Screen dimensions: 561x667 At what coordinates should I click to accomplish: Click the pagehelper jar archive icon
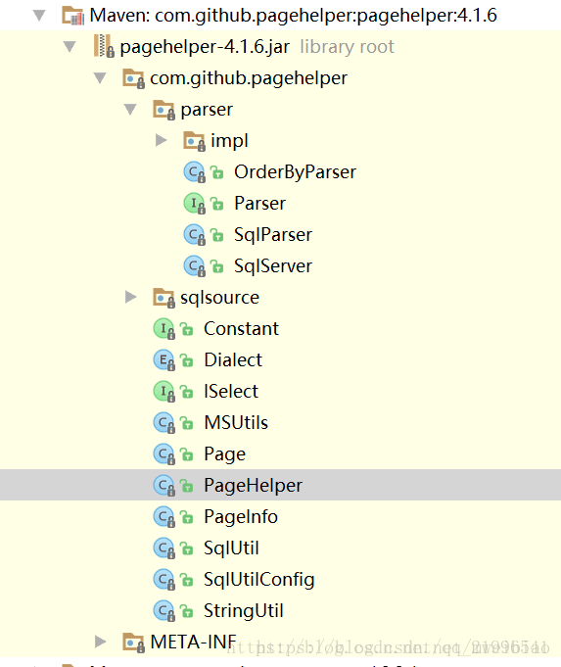(x=104, y=46)
